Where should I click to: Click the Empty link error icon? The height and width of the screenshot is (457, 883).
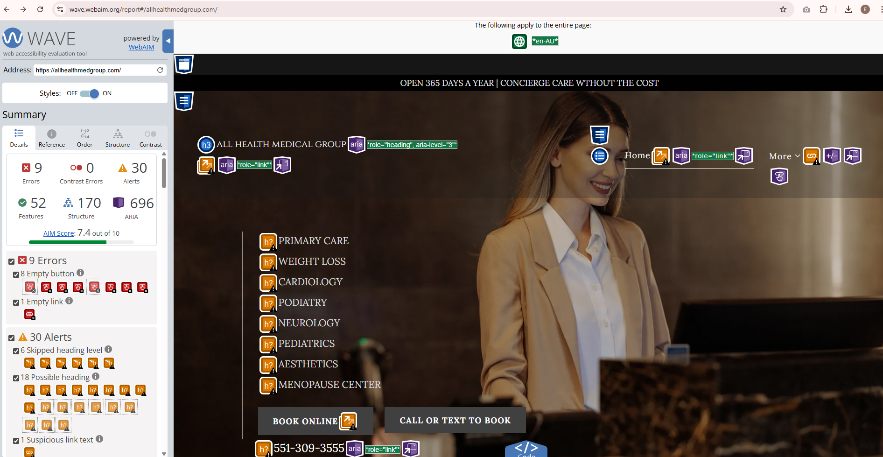pos(29,314)
